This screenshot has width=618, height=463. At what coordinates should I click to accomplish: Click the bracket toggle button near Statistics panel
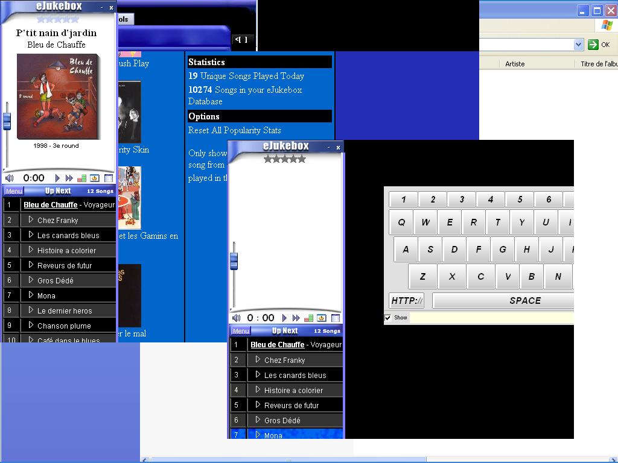tap(241, 39)
